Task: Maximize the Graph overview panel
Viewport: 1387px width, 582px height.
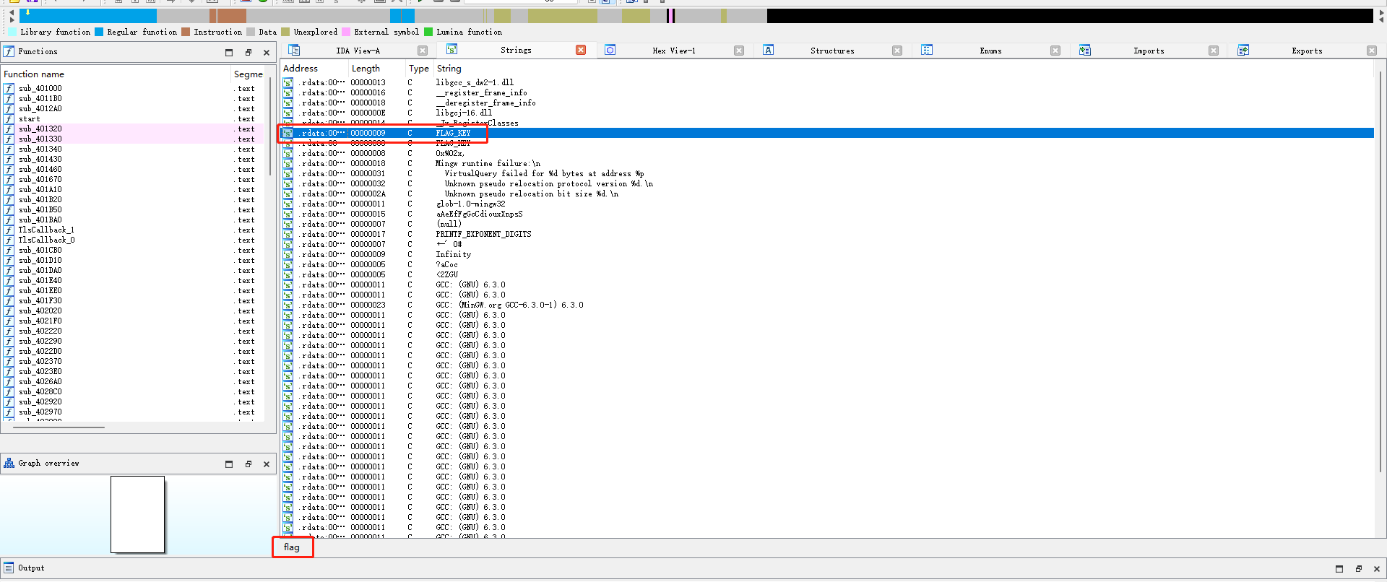Action: tap(229, 464)
